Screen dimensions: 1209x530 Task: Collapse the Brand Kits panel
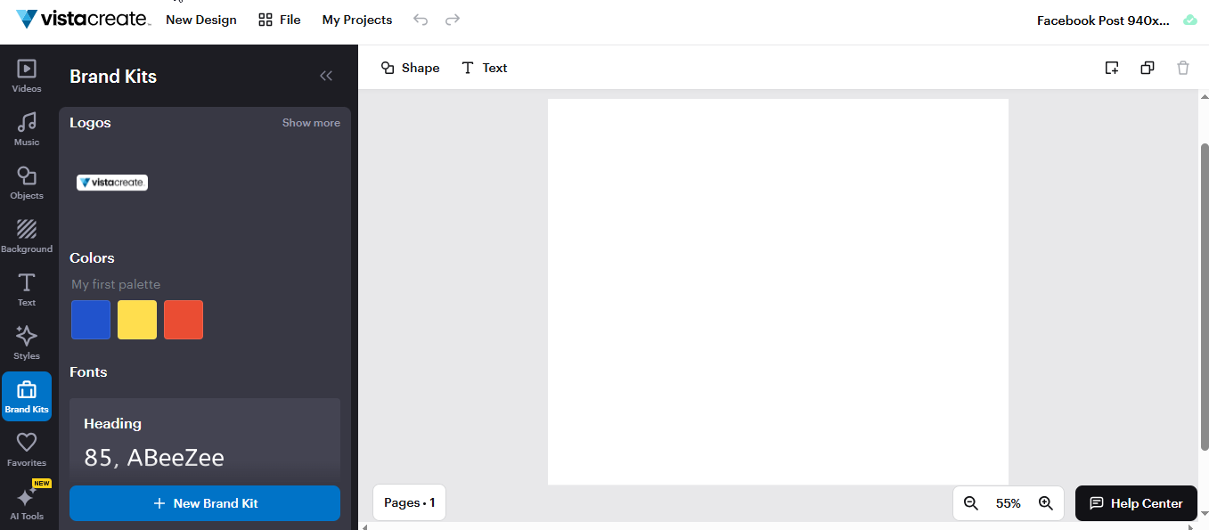[326, 76]
